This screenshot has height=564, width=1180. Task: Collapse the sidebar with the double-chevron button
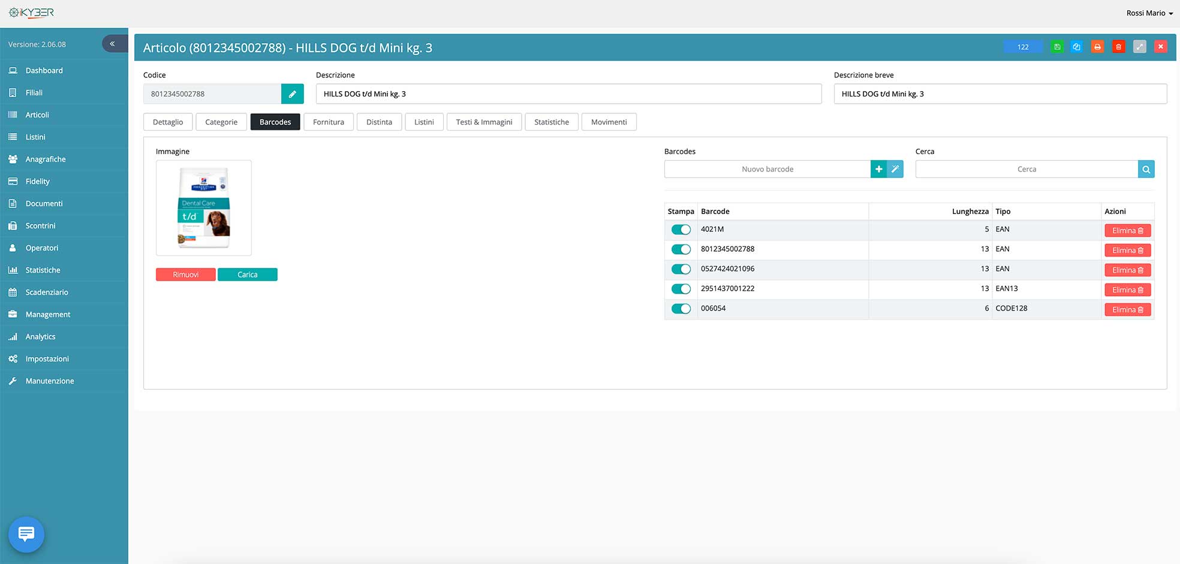click(x=114, y=44)
